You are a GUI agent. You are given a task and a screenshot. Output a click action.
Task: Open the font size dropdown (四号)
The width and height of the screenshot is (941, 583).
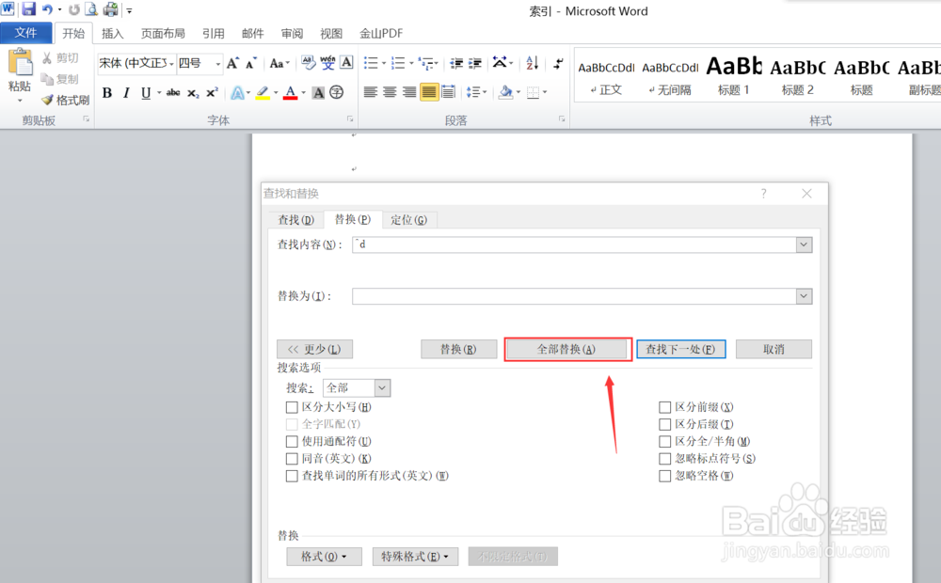tap(218, 64)
